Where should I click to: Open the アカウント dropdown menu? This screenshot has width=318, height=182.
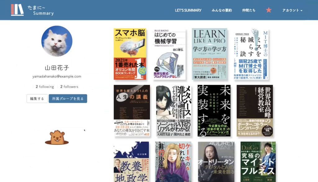(292, 10)
